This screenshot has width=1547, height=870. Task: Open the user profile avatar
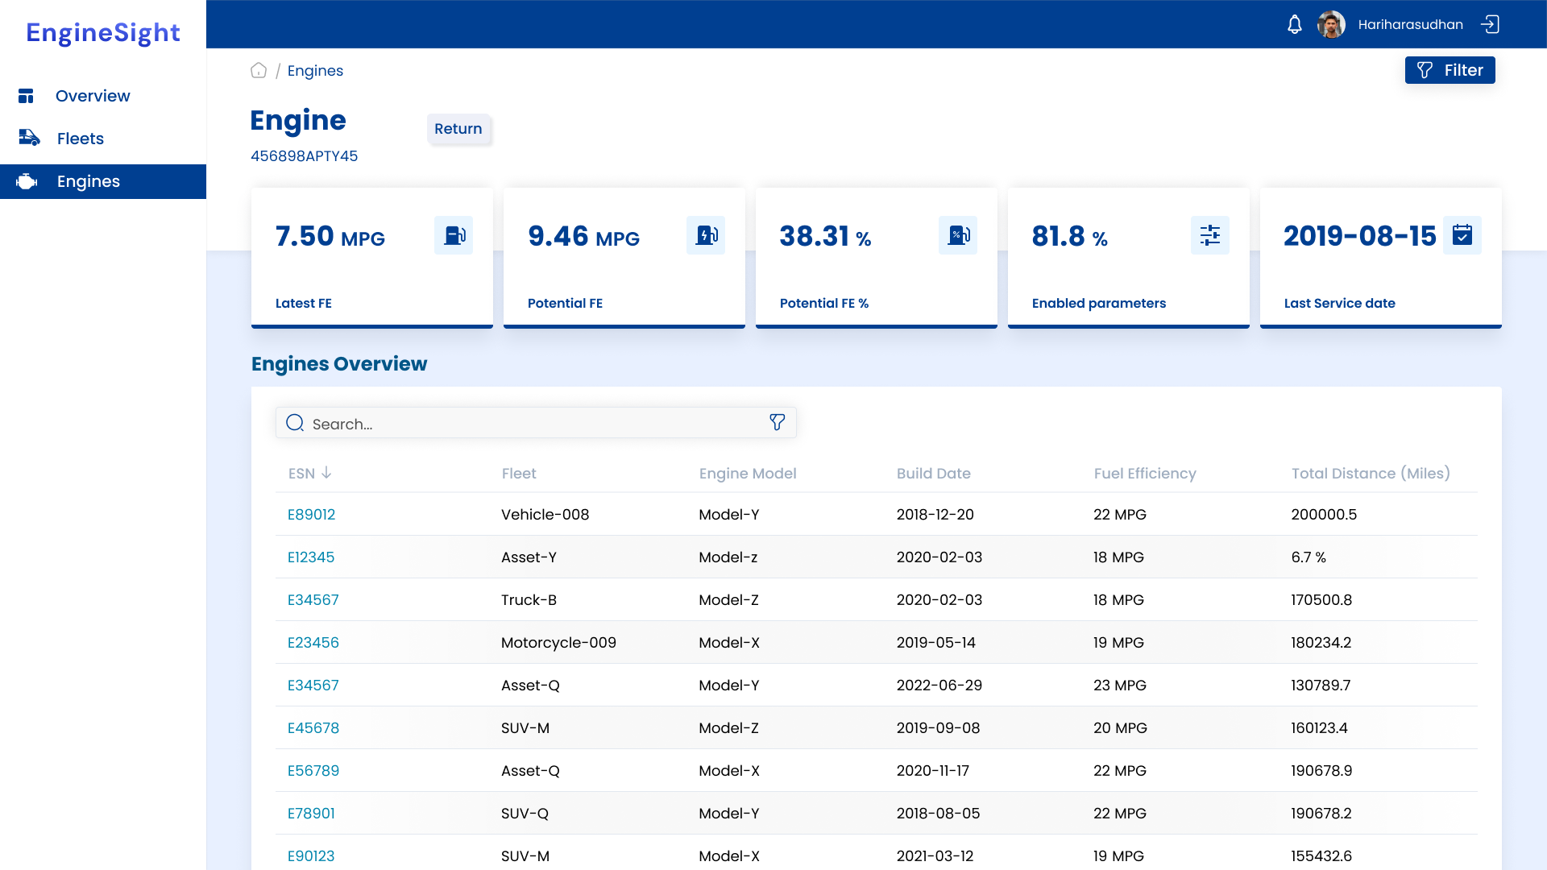point(1331,24)
